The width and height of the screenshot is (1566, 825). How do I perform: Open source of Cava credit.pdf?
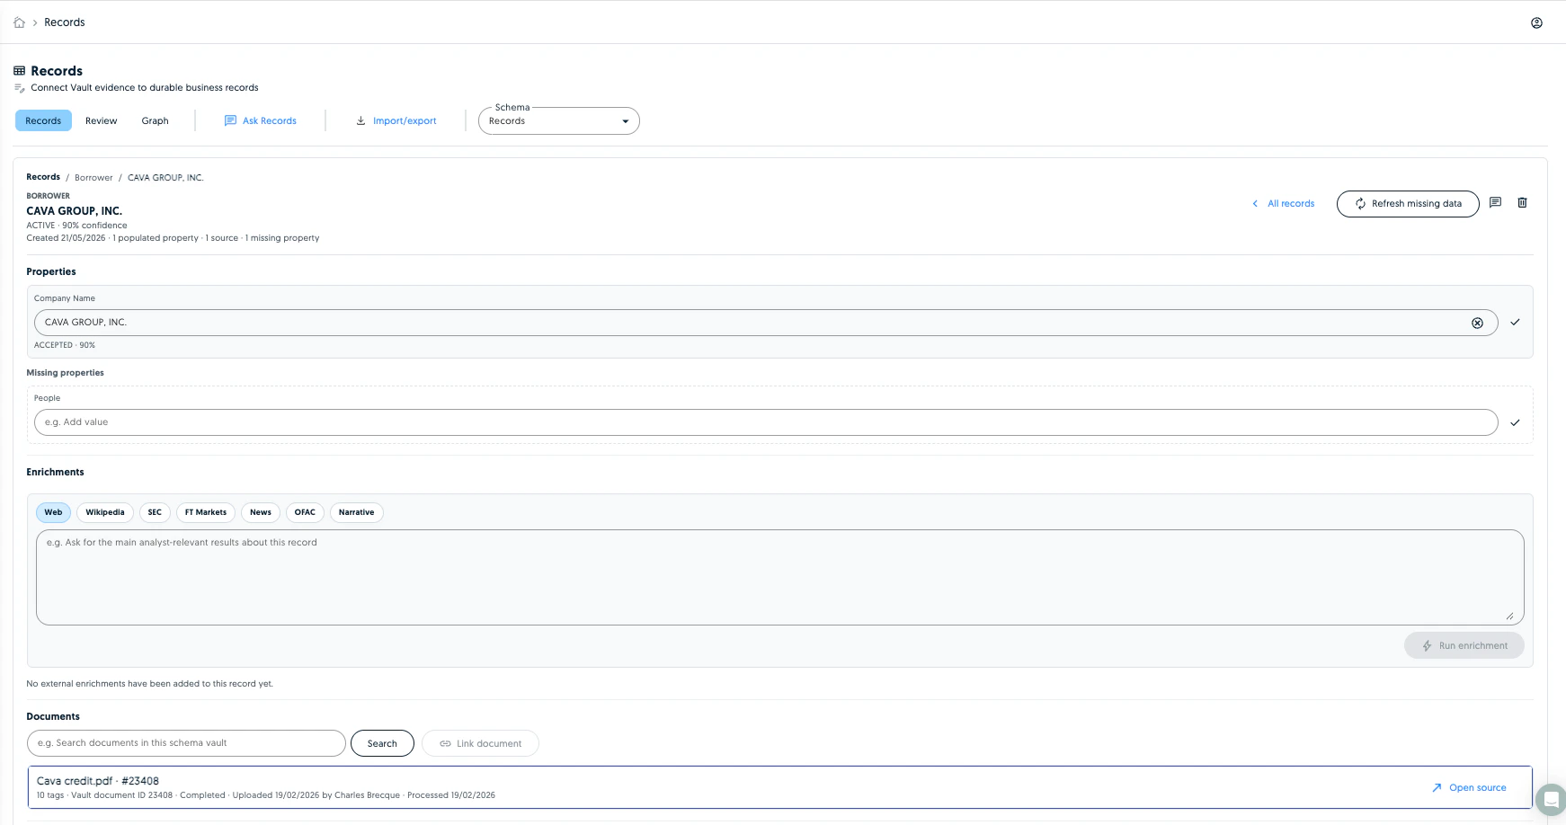(1469, 787)
